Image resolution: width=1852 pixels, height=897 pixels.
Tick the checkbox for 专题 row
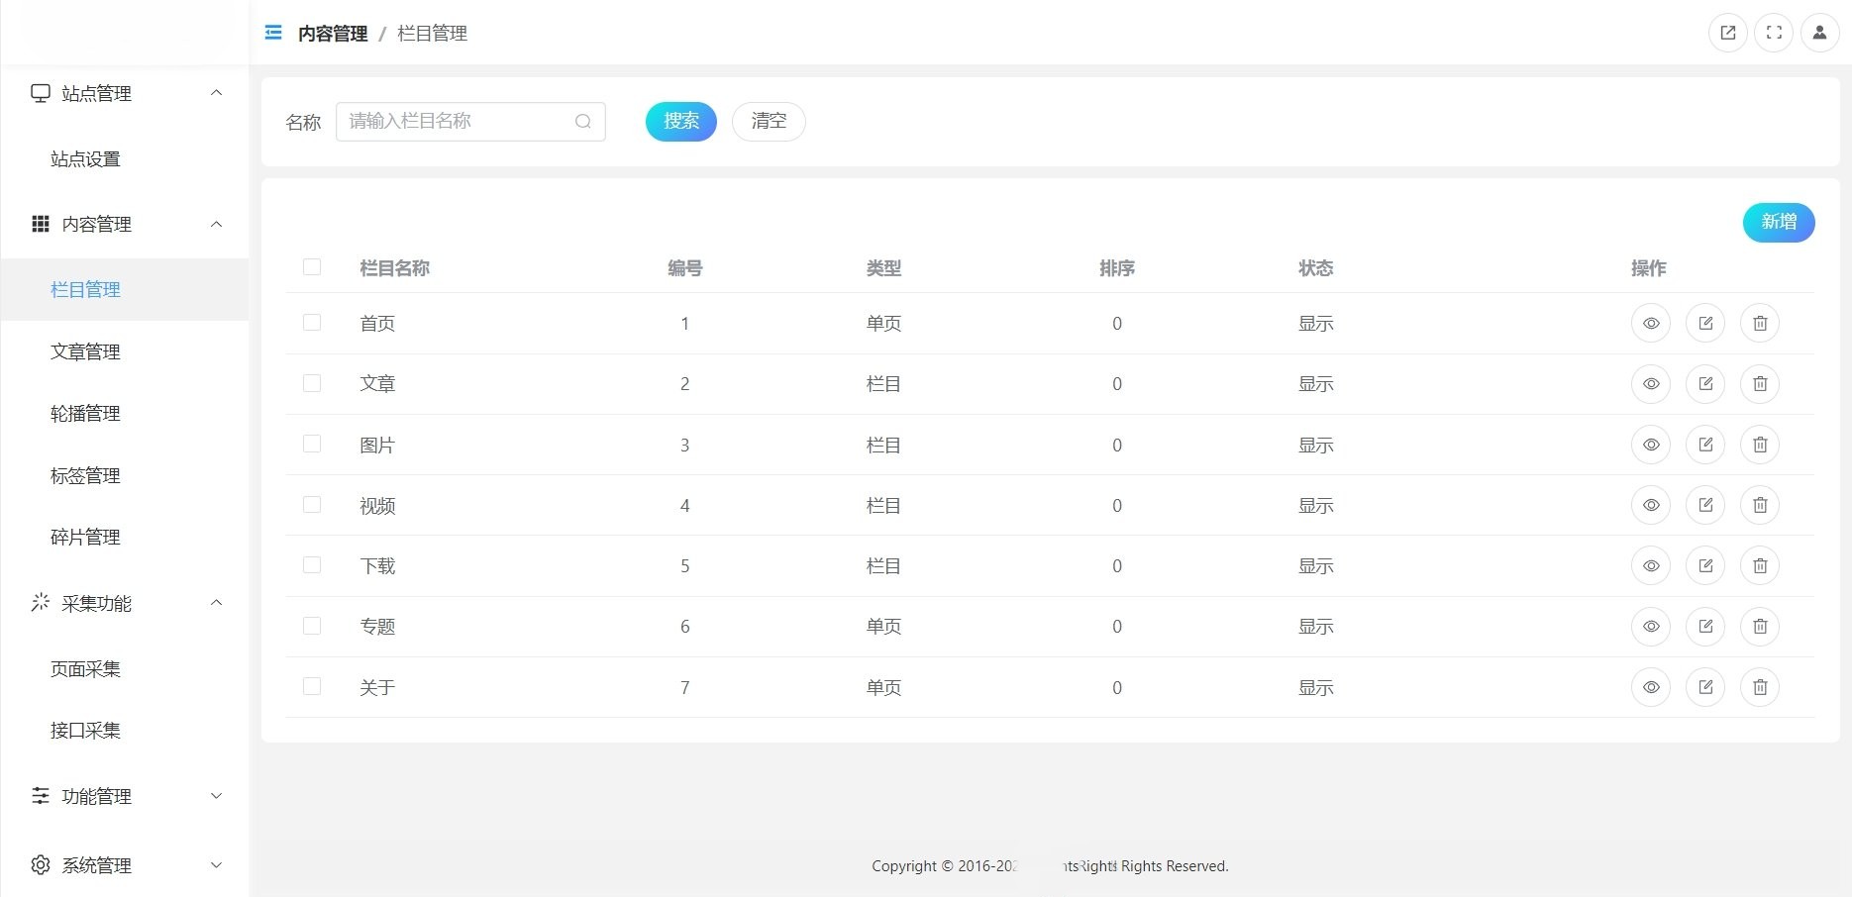[312, 626]
